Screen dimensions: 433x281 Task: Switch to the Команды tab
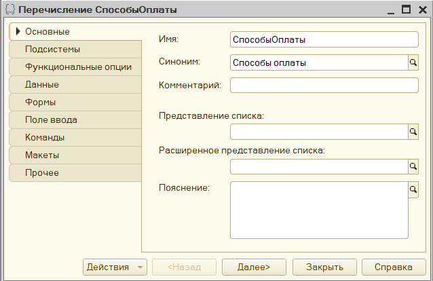[45, 138]
